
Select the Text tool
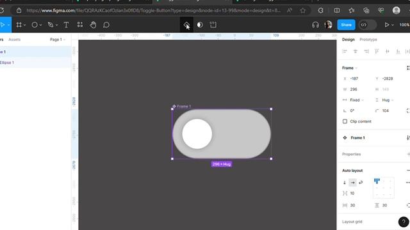pos(66,25)
